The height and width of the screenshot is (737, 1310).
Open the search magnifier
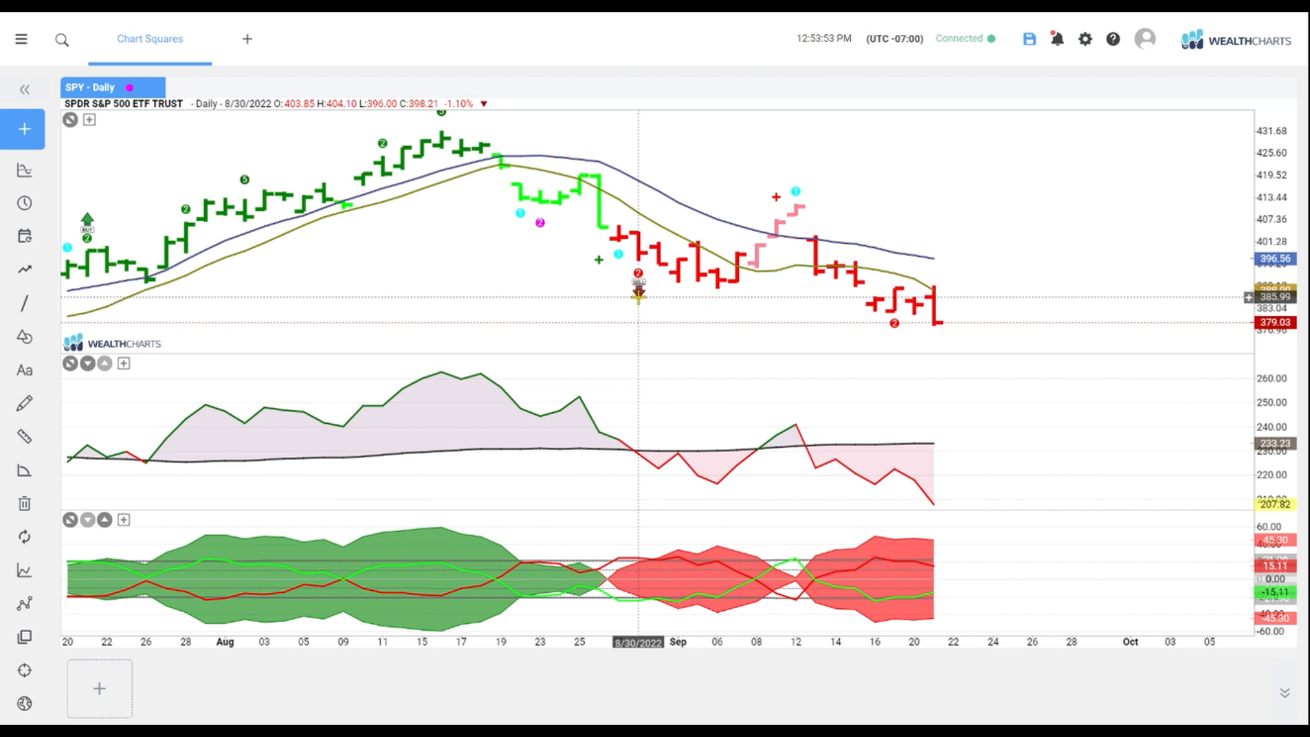62,40
